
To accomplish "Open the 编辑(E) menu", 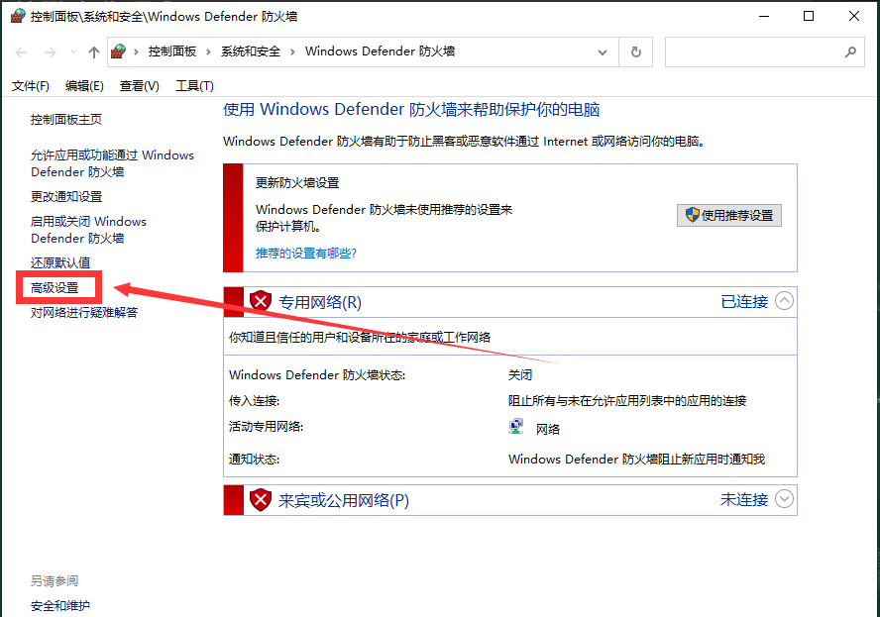I will click(84, 86).
